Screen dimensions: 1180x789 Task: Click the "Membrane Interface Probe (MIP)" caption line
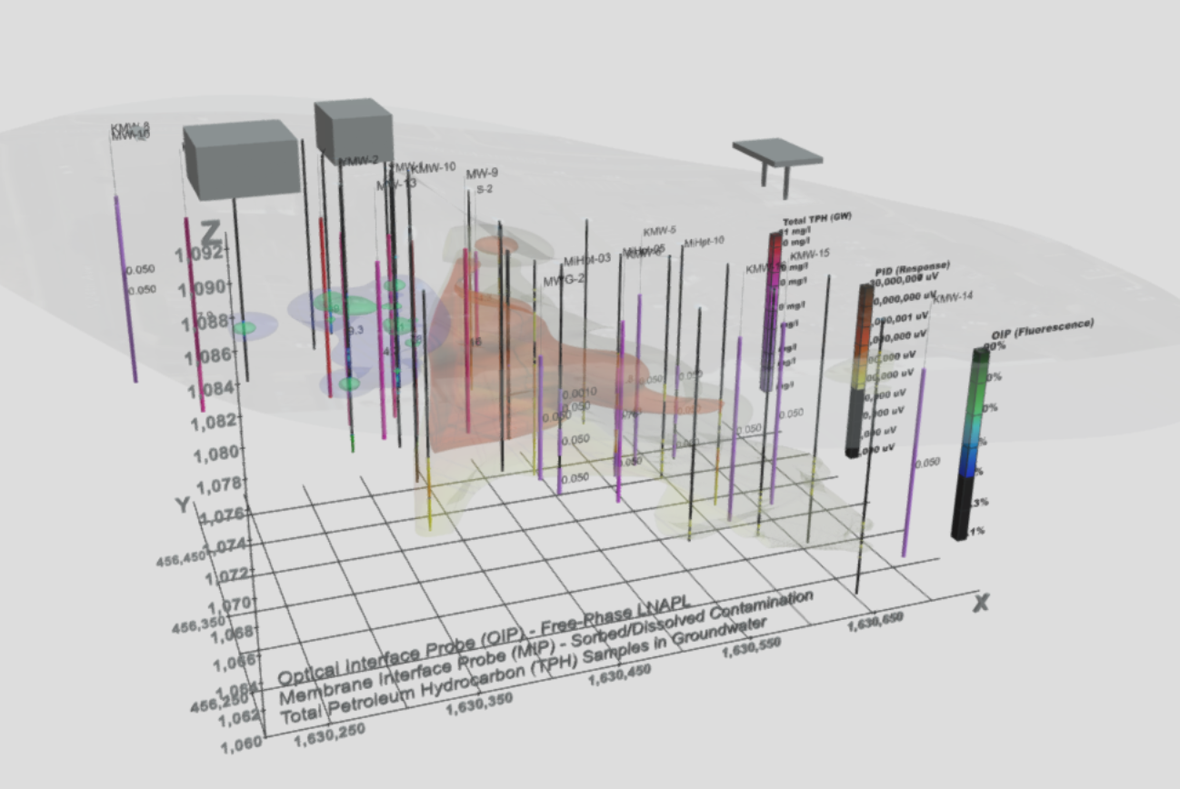click(x=545, y=648)
